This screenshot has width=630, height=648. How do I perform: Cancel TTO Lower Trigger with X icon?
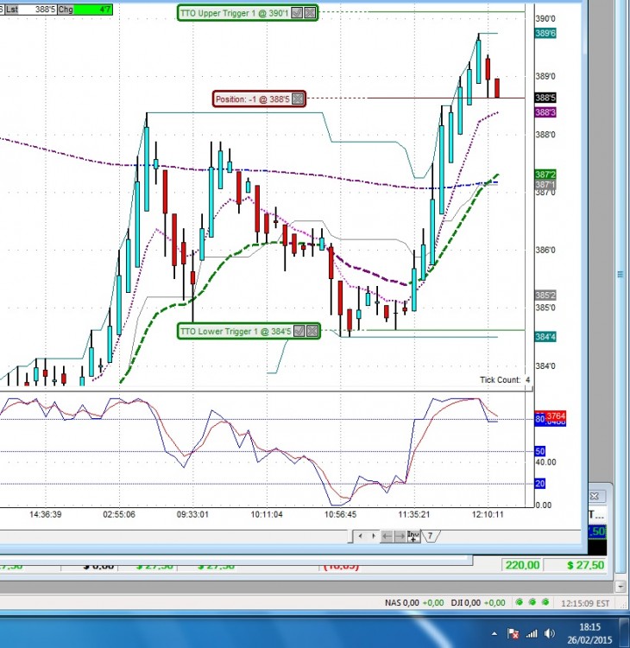[x=312, y=331]
